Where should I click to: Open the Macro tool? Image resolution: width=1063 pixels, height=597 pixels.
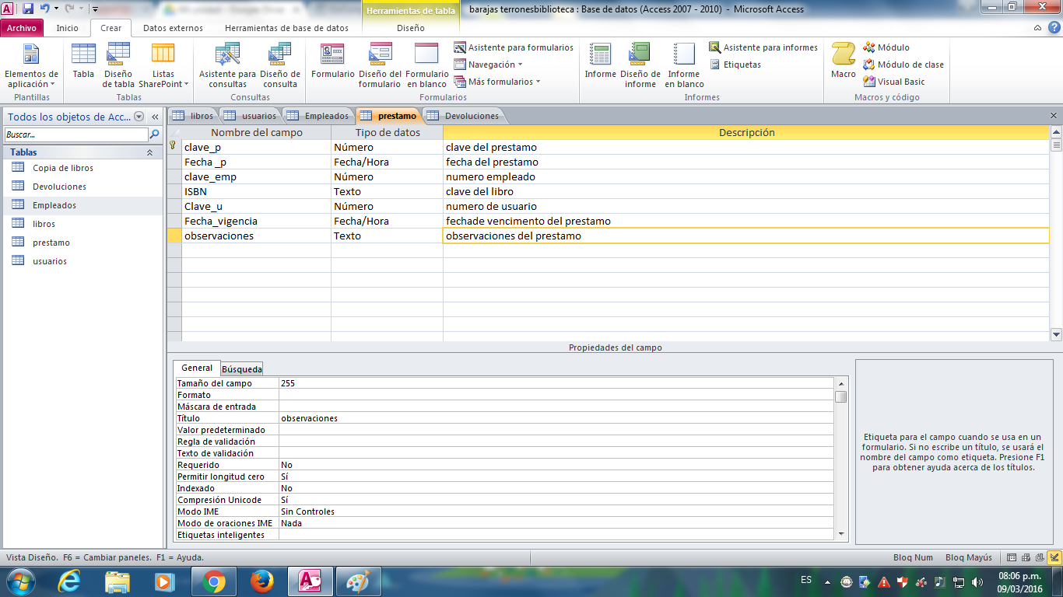[843, 62]
